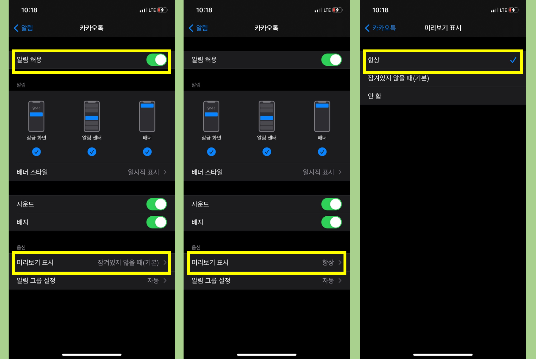Toggle 배지 switch in middle screen
This screenshot has height=359, width=536.
tap(331, 222)
